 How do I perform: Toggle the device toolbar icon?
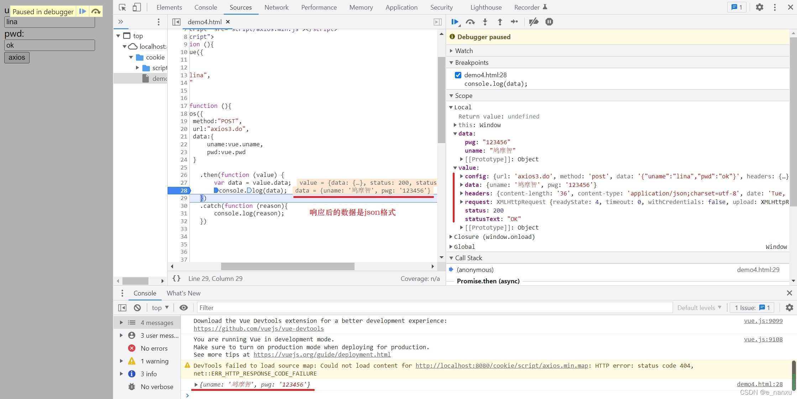click(137, 7)
